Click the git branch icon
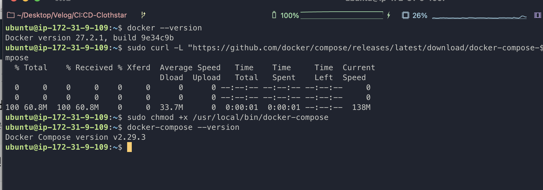 143,15
